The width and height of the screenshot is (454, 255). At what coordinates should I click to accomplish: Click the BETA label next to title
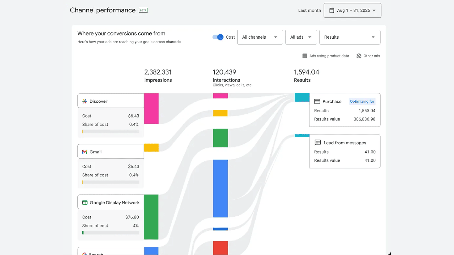click(x=143, y=11)
